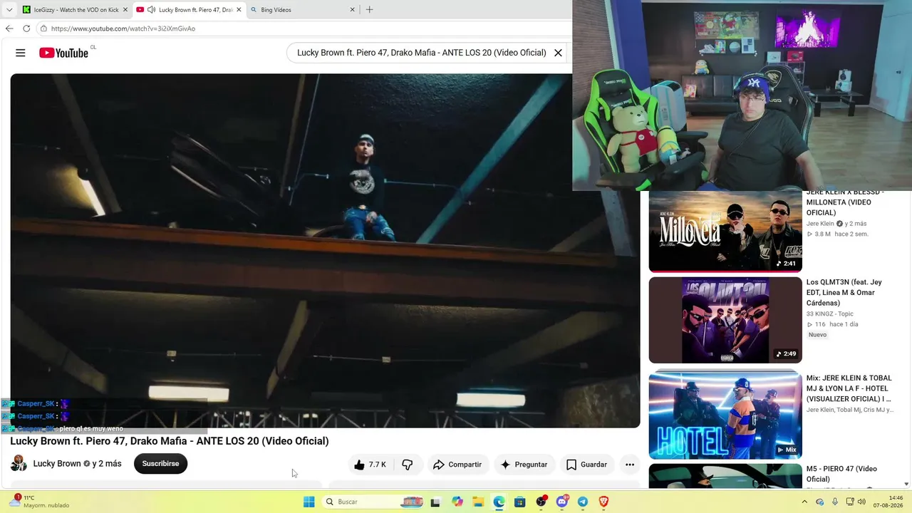Screen dimensions: 912x513
Task: Open Los QLMT3N video title
Action: pos(844,293)
